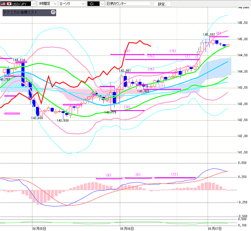Click the (11) counter label
Image resolution: width=251 pixels, height=231 pixels.
pos(162,86)
